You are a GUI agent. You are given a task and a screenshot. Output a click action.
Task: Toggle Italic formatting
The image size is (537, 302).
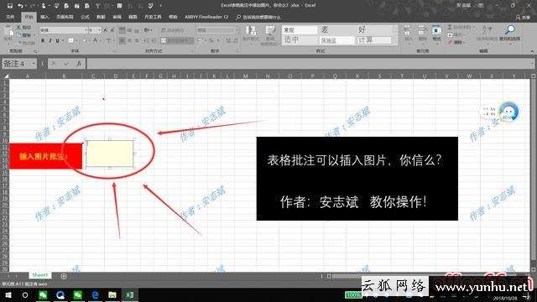coord(50,40)
